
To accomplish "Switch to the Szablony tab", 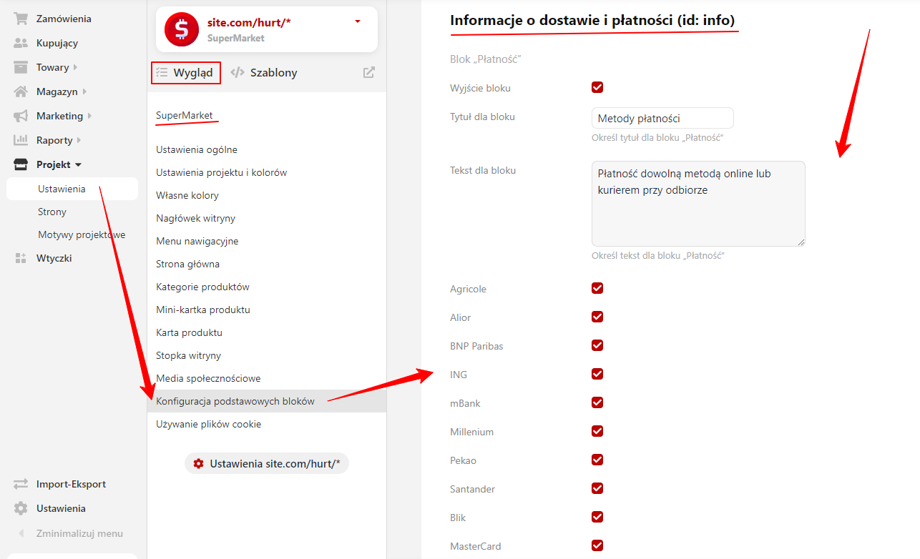I will coord(263,72).
